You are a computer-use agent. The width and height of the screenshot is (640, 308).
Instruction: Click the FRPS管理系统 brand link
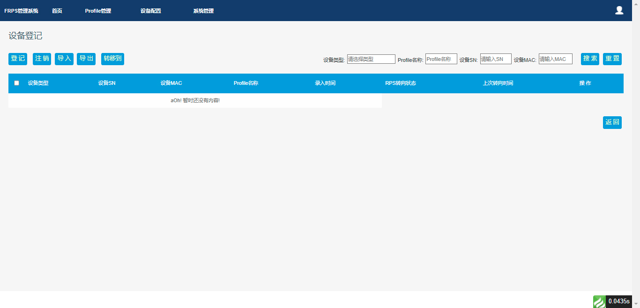click(x=21, y=11)
